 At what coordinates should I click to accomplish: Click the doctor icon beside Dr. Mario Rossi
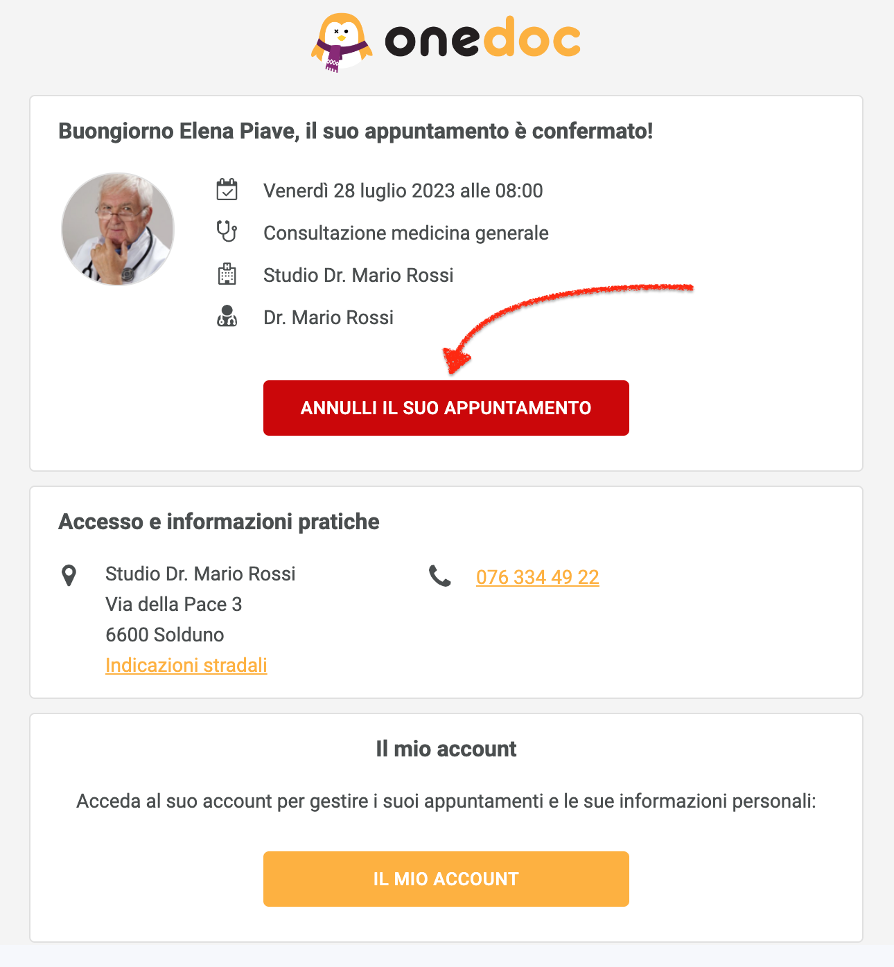[x=227, y=317]
